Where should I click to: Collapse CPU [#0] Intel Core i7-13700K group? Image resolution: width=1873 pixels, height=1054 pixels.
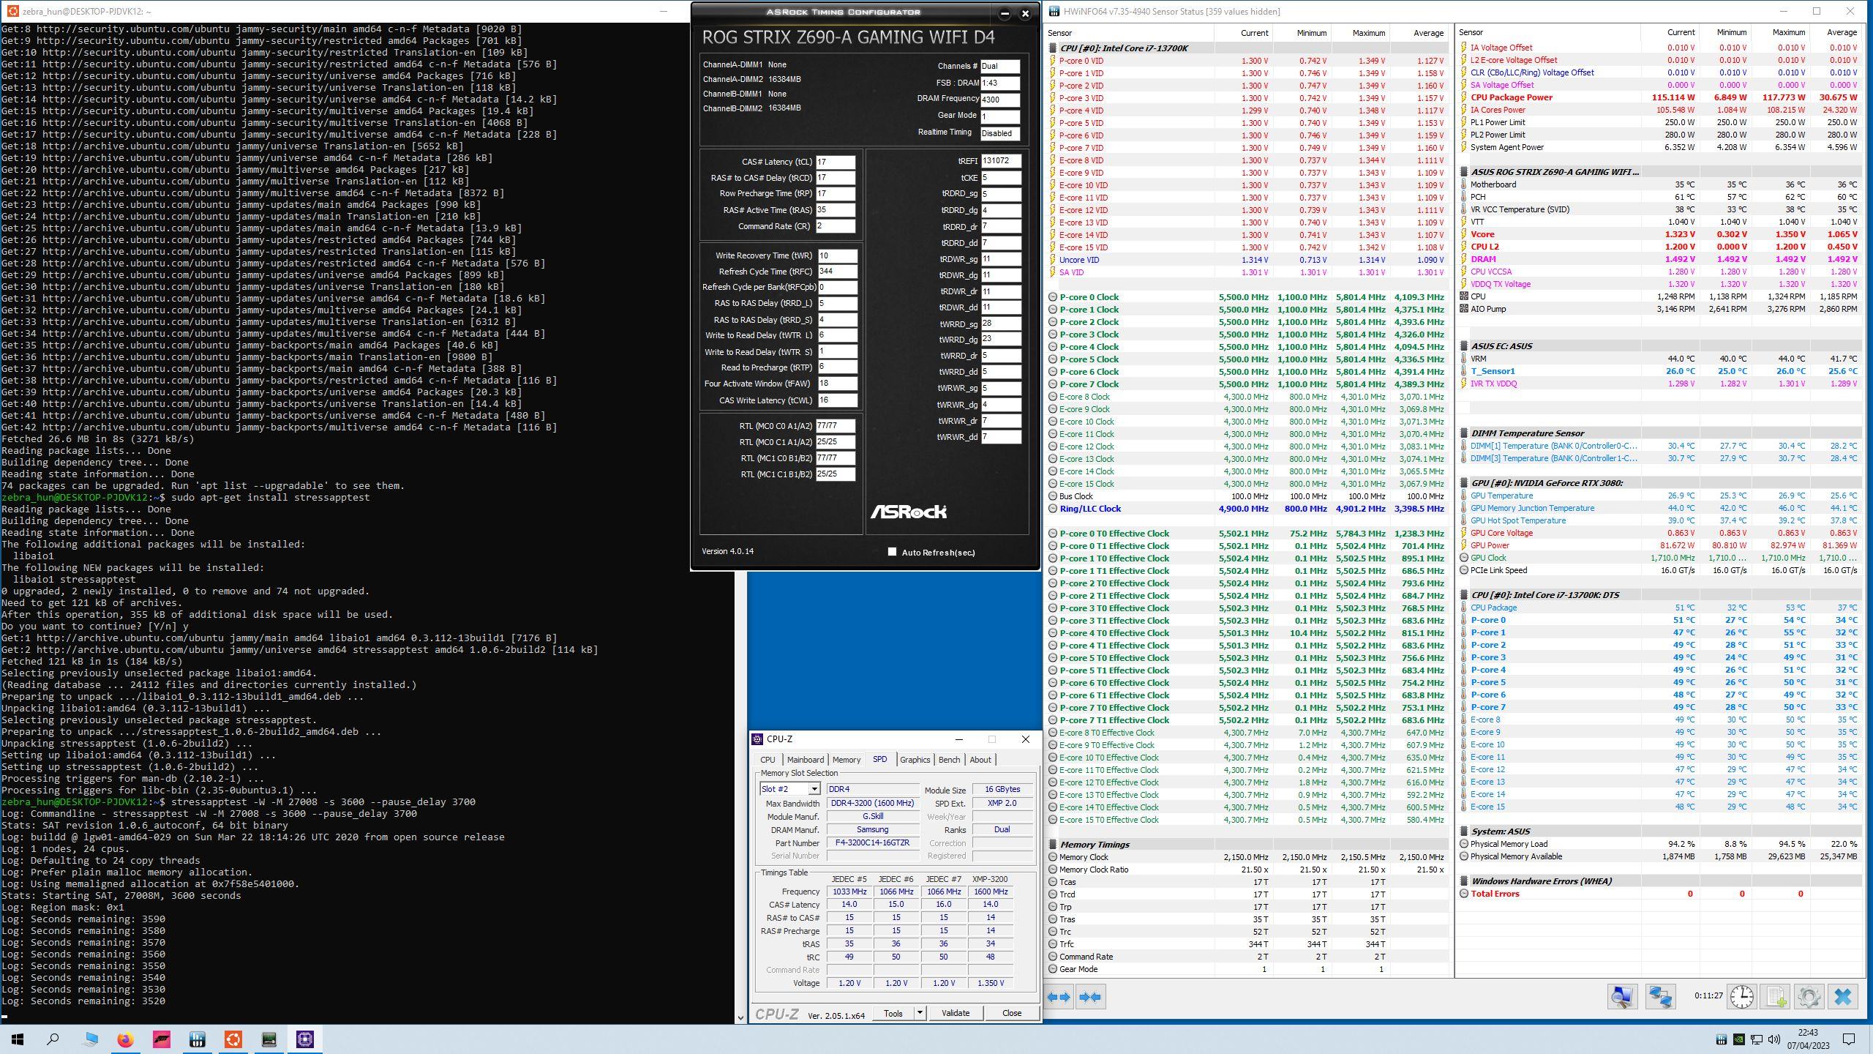coord(1054,48)
